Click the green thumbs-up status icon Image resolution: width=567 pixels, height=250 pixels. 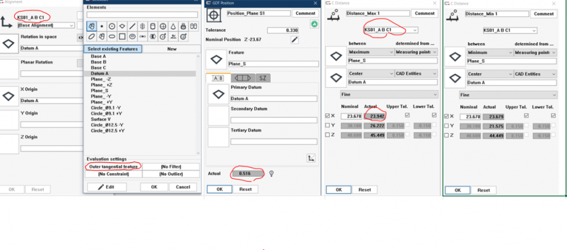coord(313,24)
